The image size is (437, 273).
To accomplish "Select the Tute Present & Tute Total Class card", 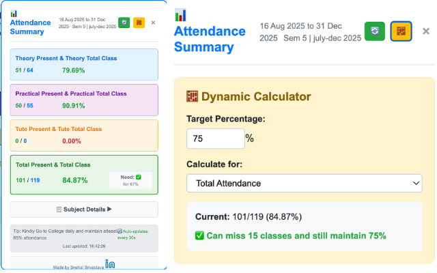I will pos(84,135).
